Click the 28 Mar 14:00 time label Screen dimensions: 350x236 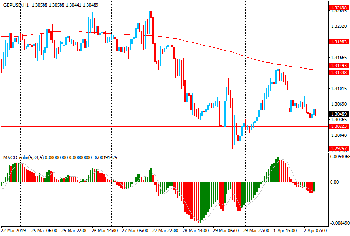pos(196,230)
